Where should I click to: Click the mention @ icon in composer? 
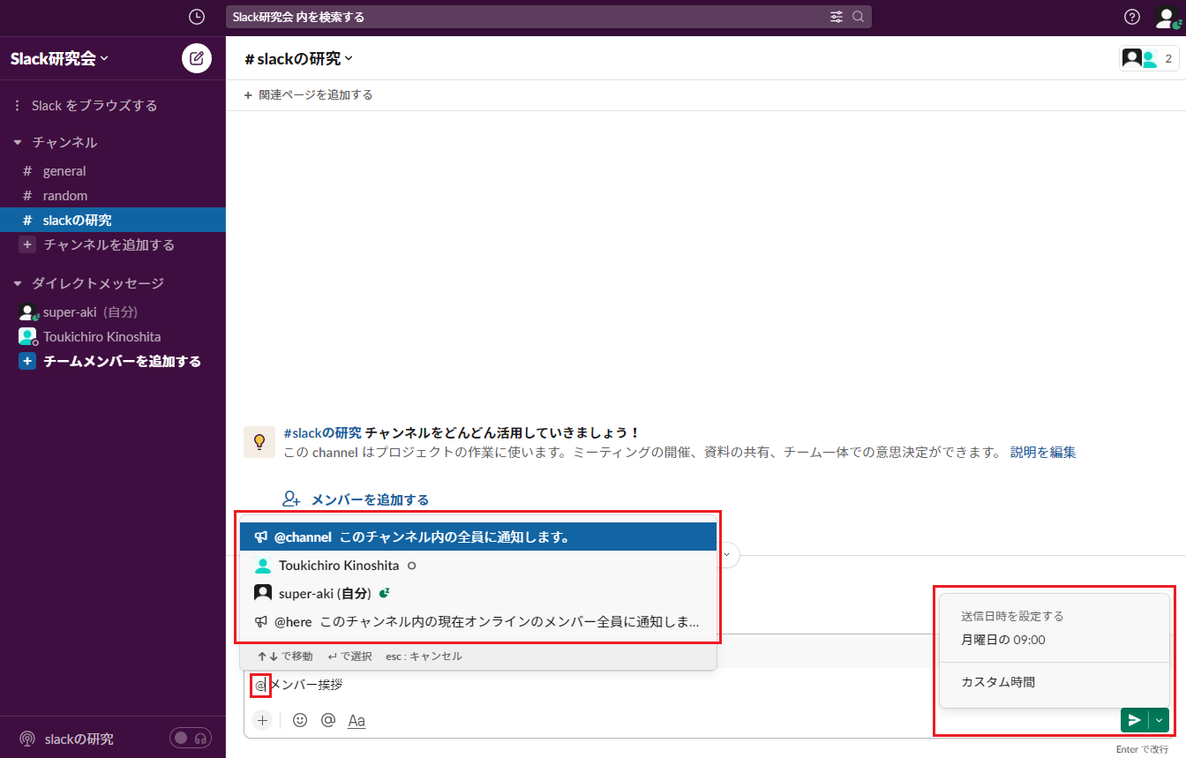click(328, 720)
